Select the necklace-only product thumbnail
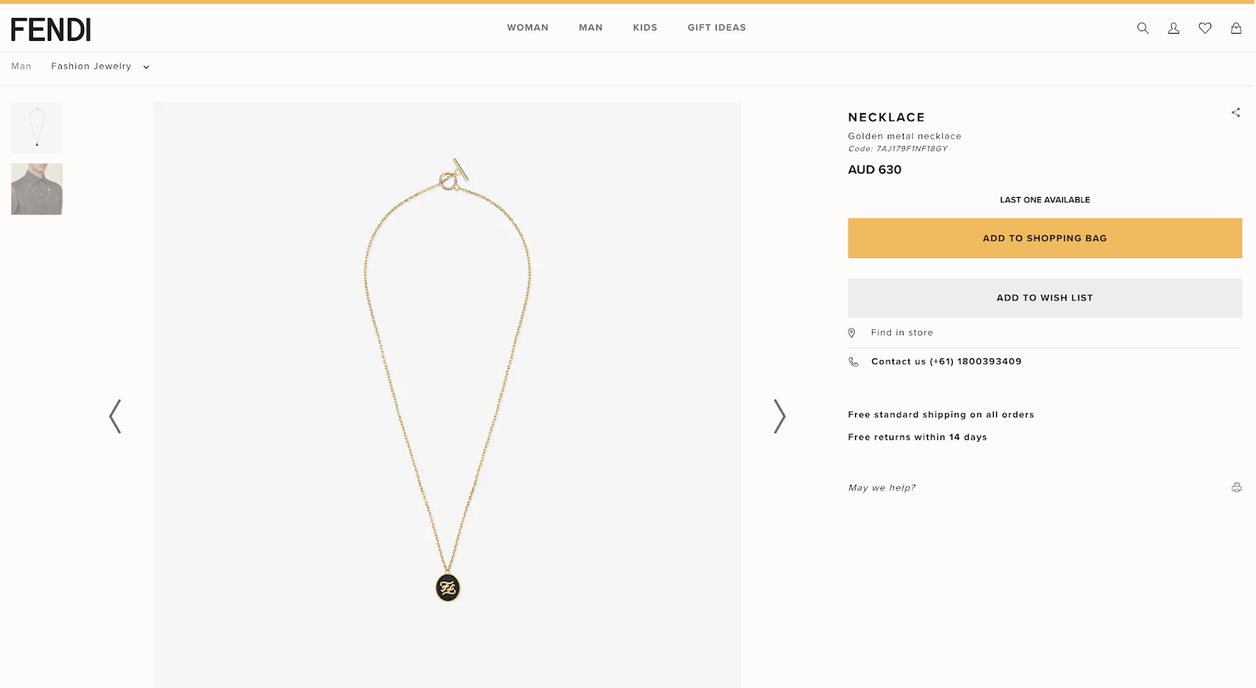The height and width of the screenshot is (688, 1256). (37, 128)
